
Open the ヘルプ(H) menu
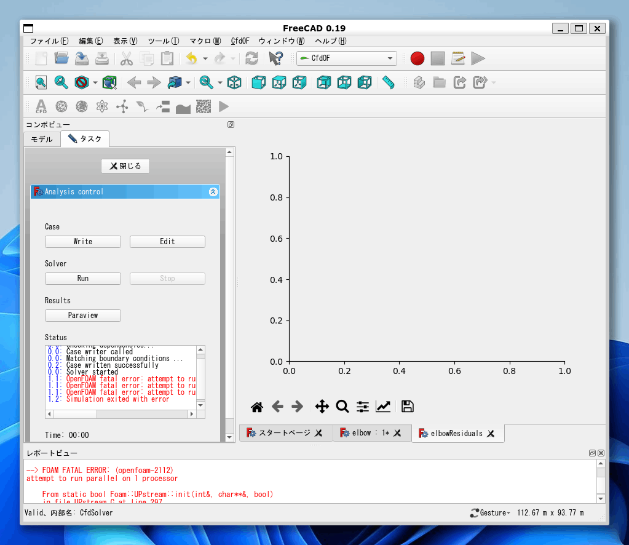click(x=331, y=41)
